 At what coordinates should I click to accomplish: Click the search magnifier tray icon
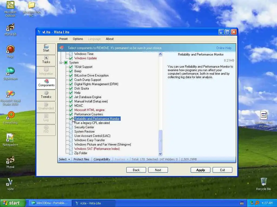point(257,203)
